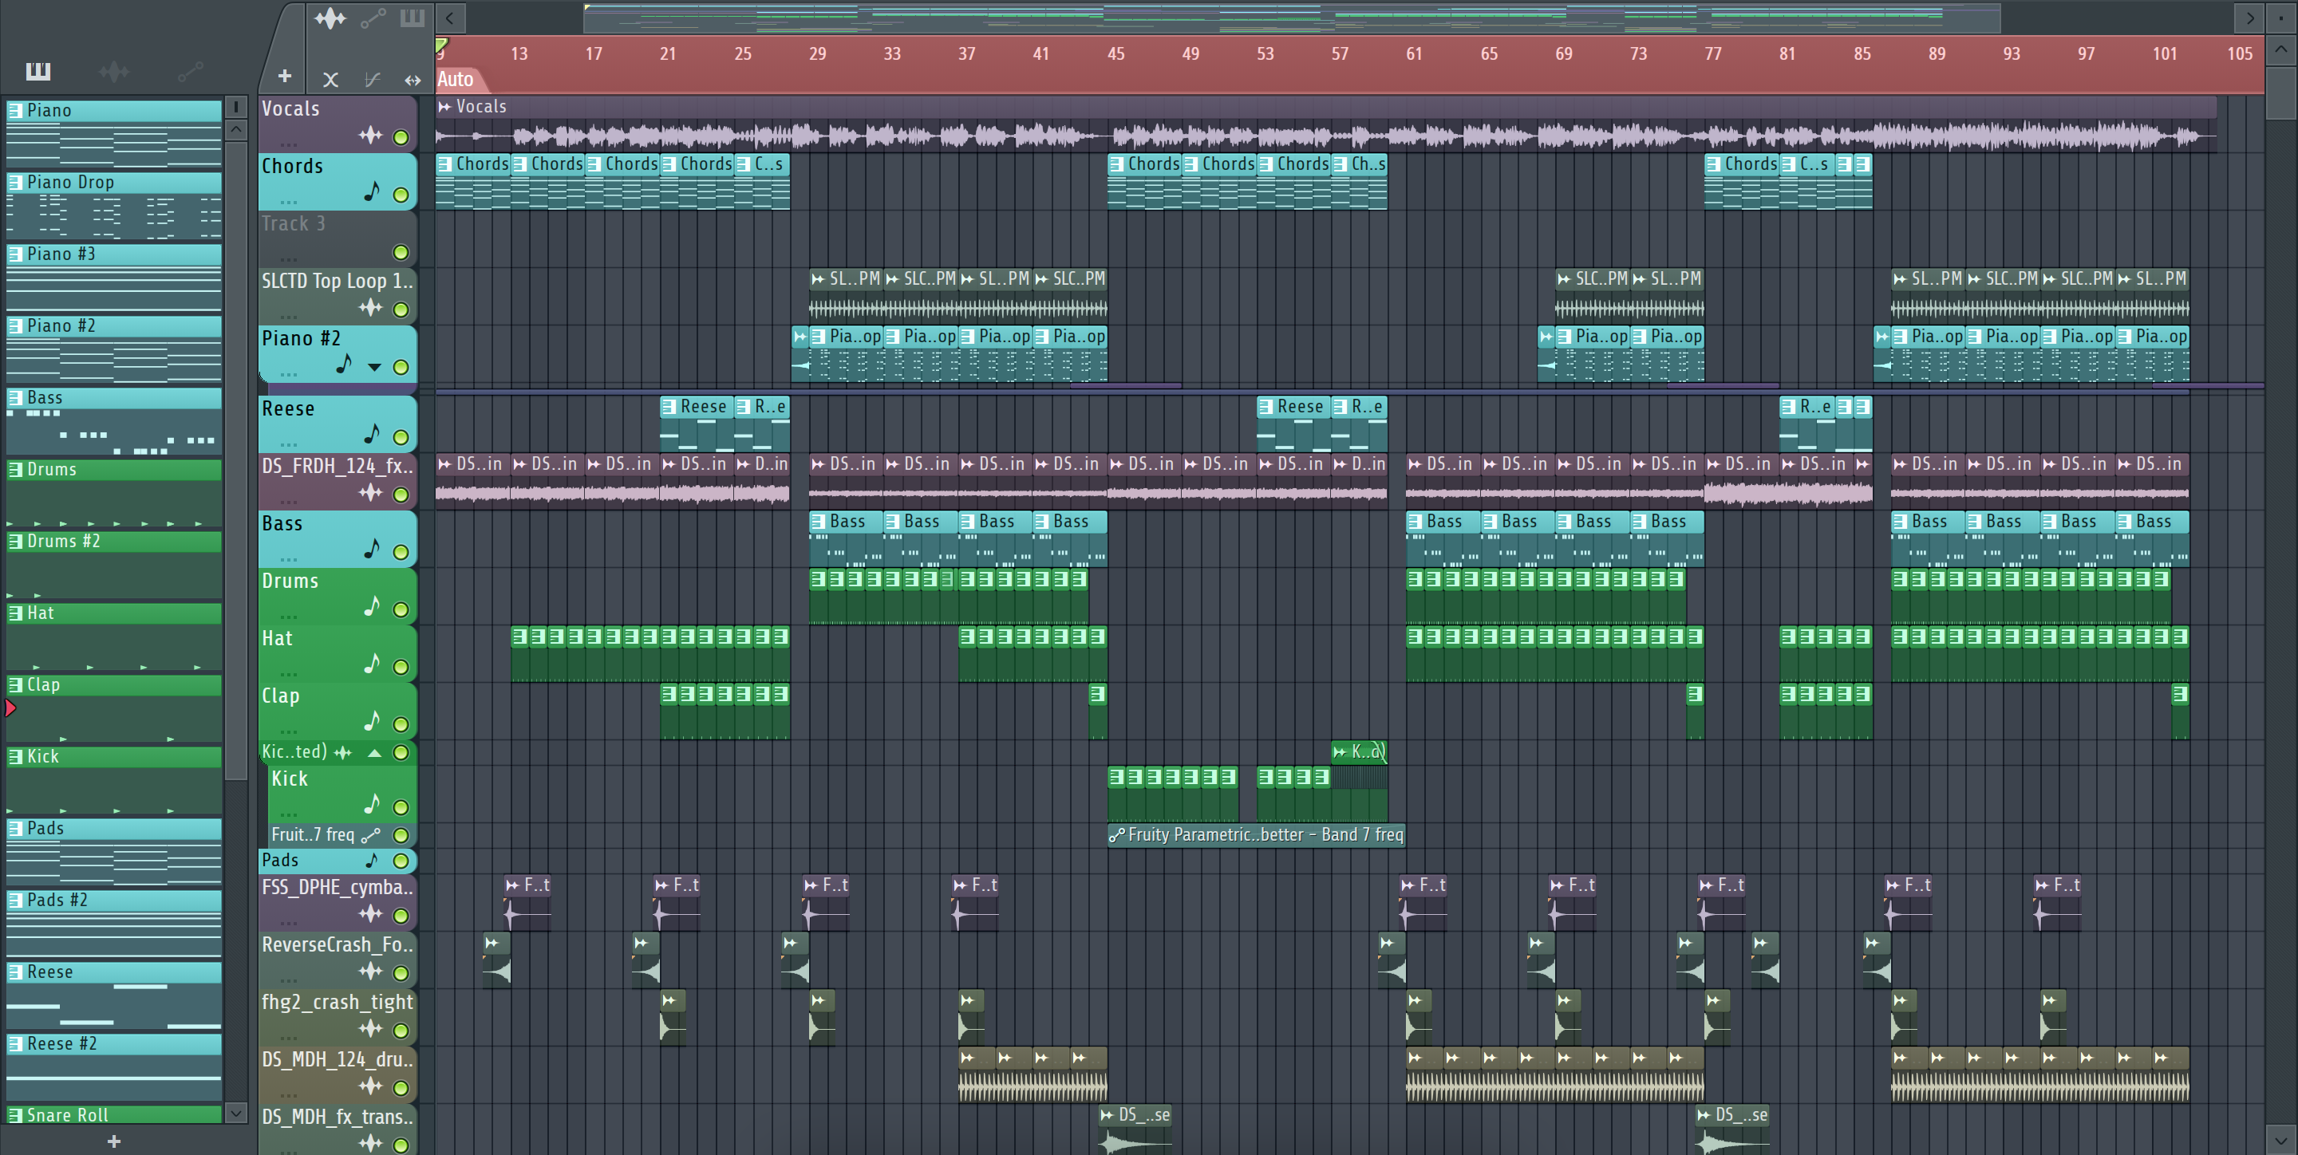Viewport: 2298px width, 1155px height.
Task: Click the add track plus icon
Action: coord(285,77)
